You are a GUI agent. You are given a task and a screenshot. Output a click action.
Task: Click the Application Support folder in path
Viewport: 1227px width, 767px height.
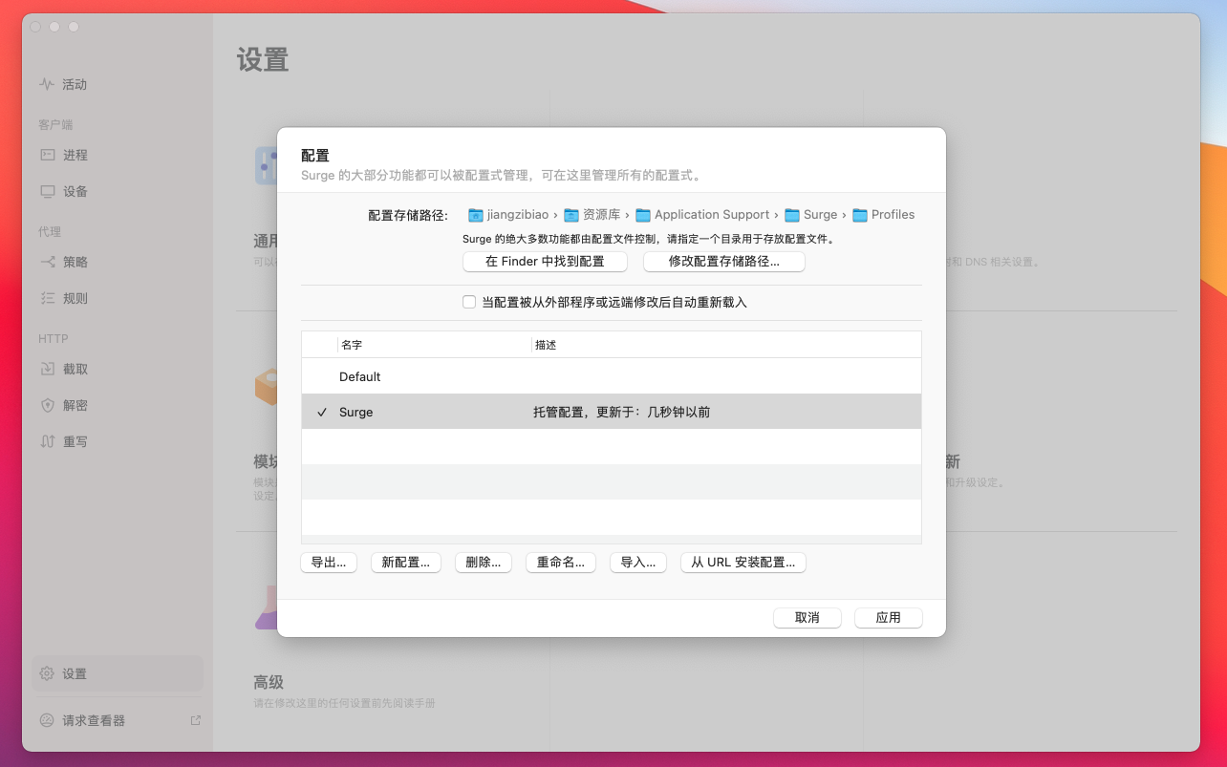(702, 215)
